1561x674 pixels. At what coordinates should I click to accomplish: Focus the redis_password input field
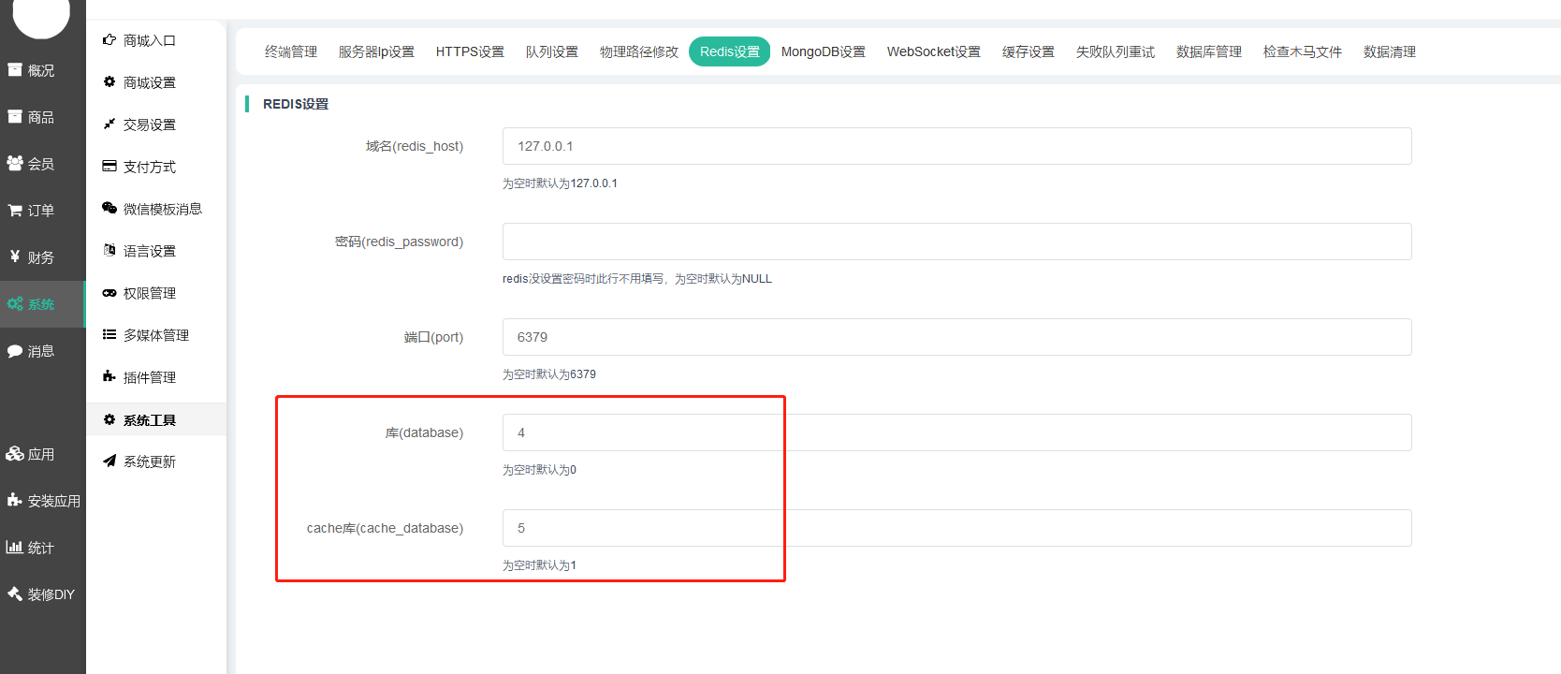point(956,242)
